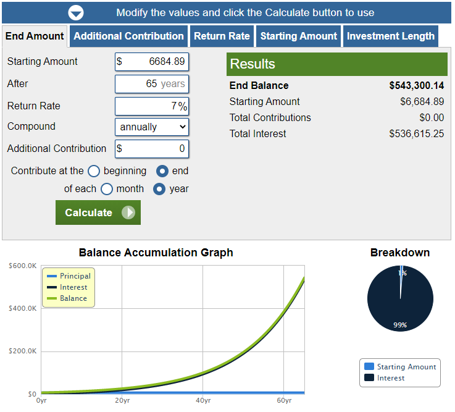Click the Interest legend line marker in graph
This screenshot has height=412, width=455.
coord(52,287)
